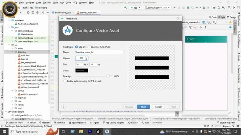This screenshot has height=135, width=241.
Task: Expand the mipmap folder
Action: (12, 97)
